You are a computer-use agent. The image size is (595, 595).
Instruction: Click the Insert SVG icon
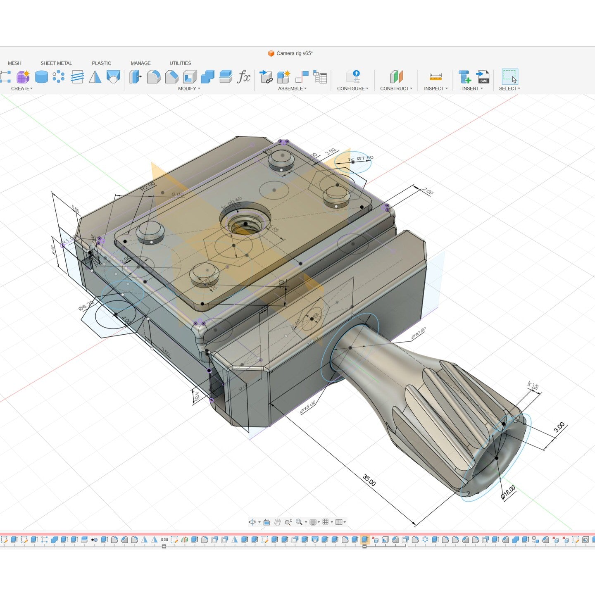[483, 77]
